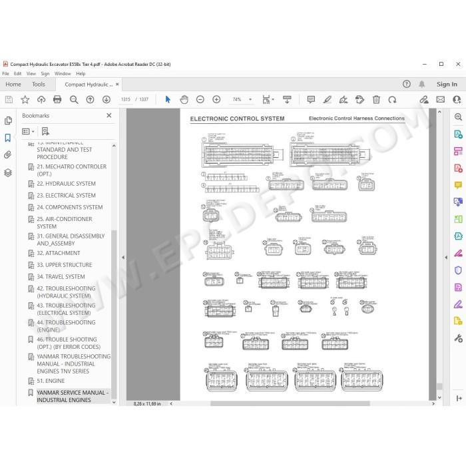
Task: Go to previous page up arrow
Action: pyautogui.click(x=90, y=100)
